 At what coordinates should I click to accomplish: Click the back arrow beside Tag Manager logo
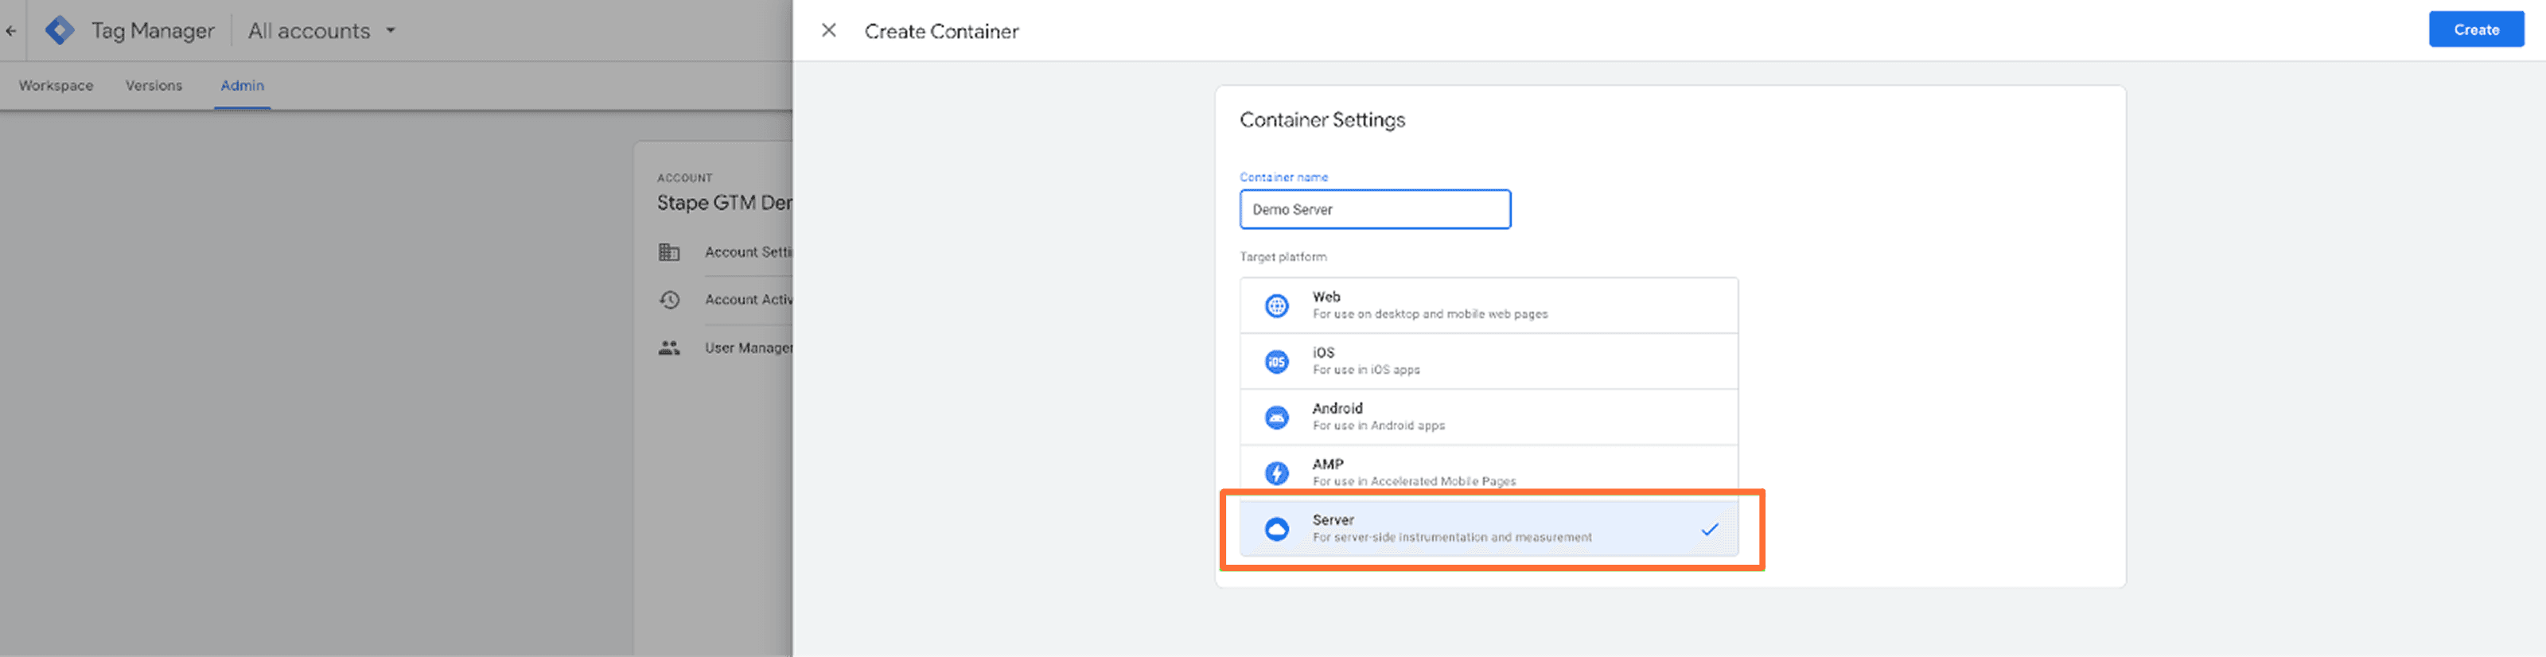pyautogui.click(x=11, y=31)
